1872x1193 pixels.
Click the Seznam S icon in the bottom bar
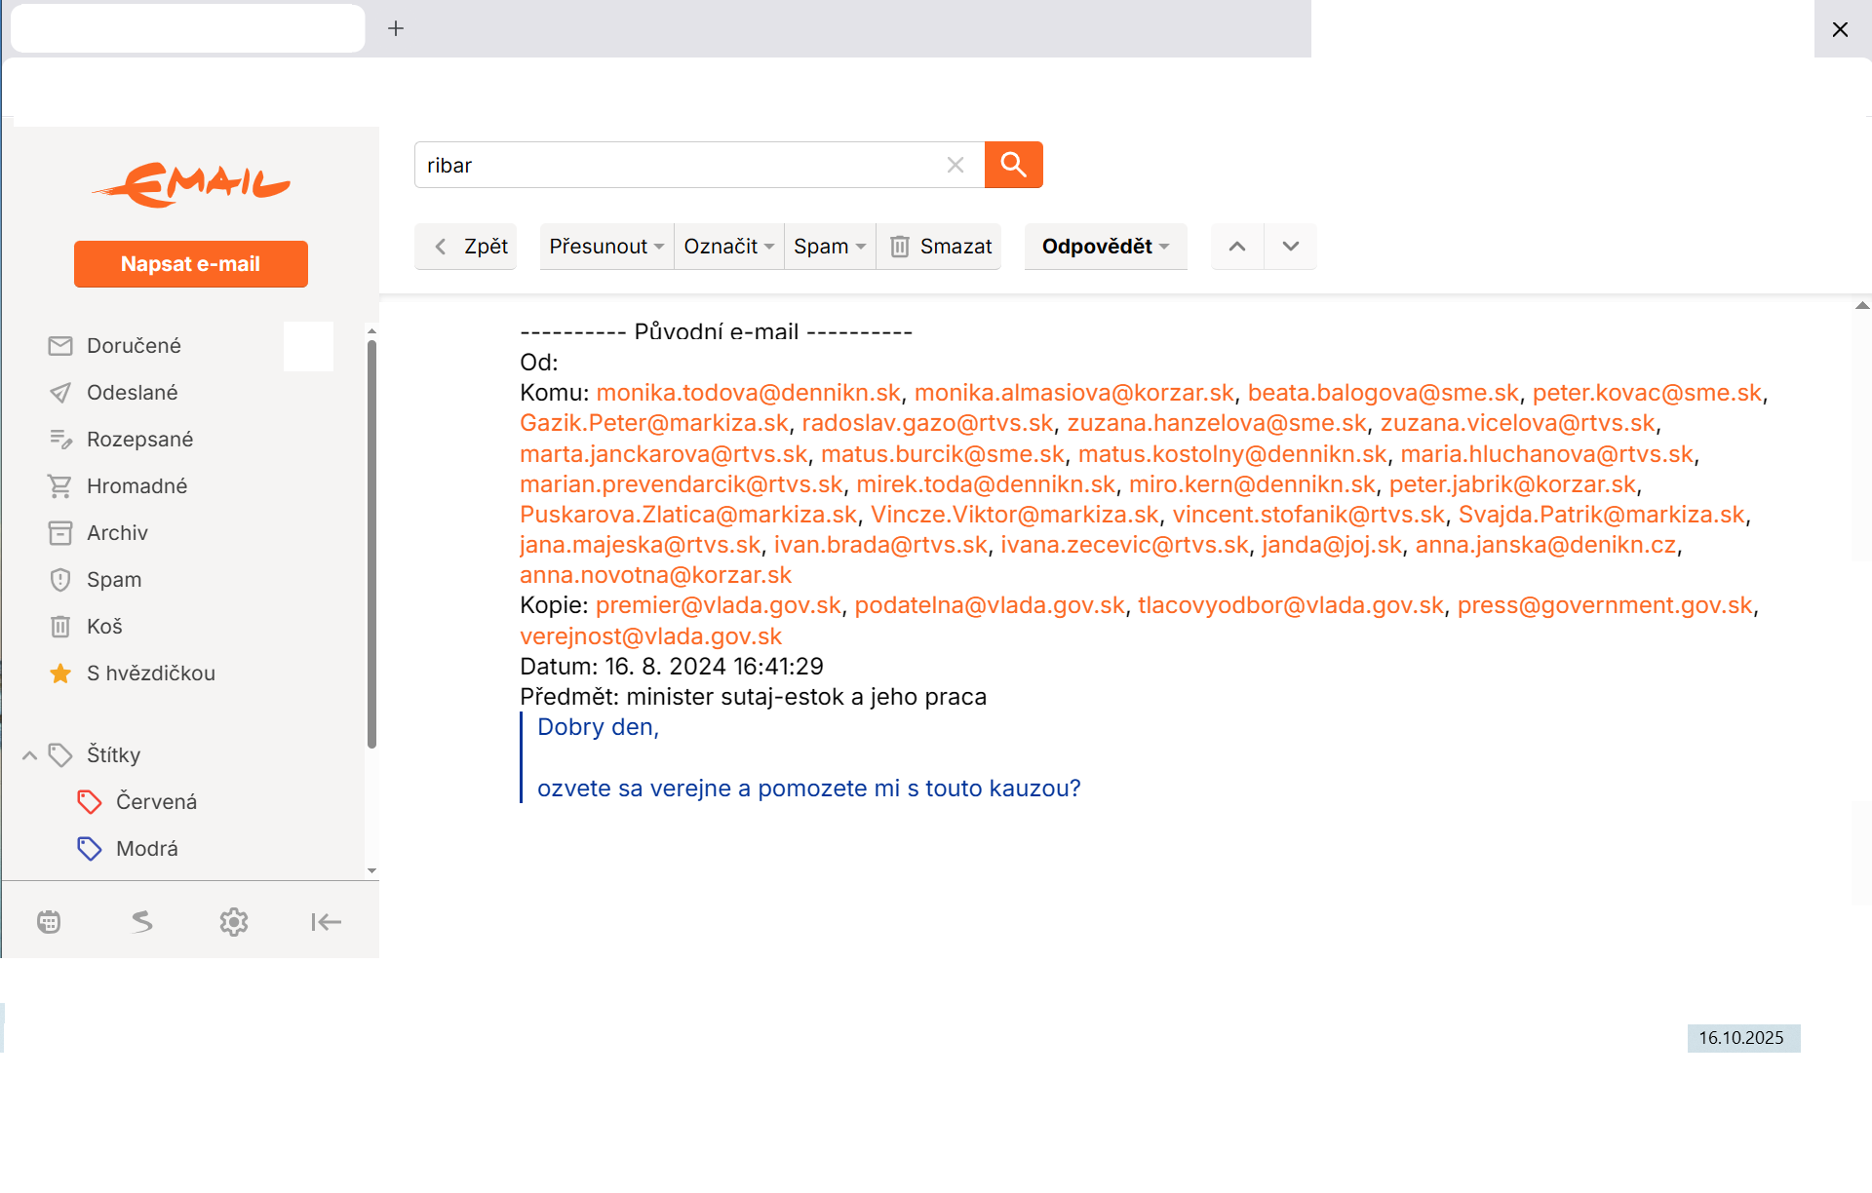142,922
